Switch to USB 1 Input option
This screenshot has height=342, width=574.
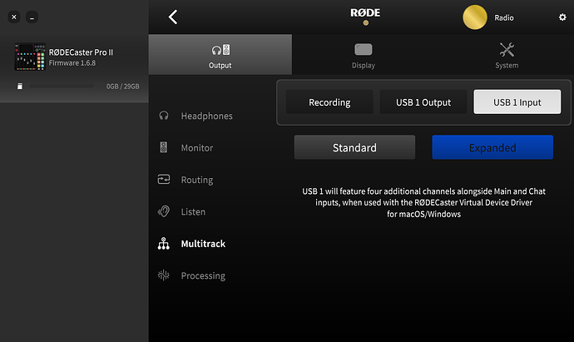tap(517, 102)
